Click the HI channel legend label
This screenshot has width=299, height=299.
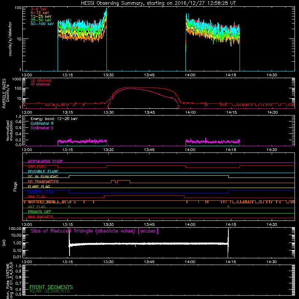pyautogui.click(x=40, y=84)
